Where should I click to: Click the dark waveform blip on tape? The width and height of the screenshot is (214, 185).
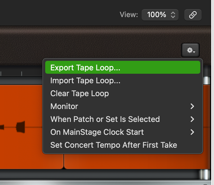[21, 127]
